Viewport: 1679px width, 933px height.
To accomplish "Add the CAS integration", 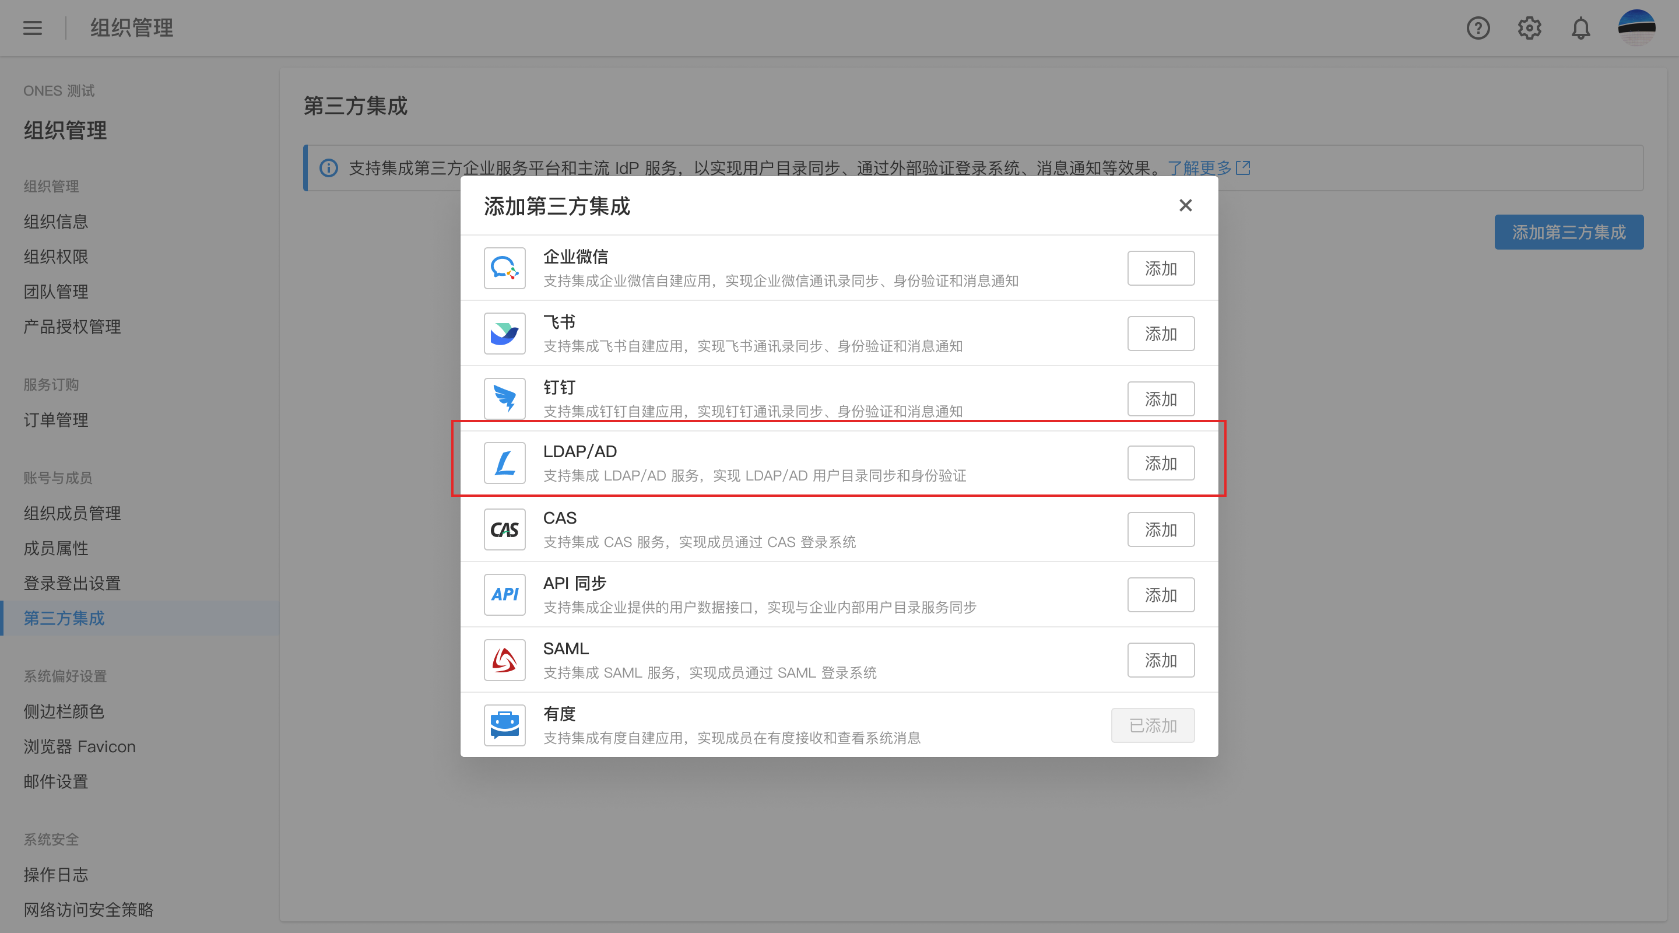I will (1161, 529).
